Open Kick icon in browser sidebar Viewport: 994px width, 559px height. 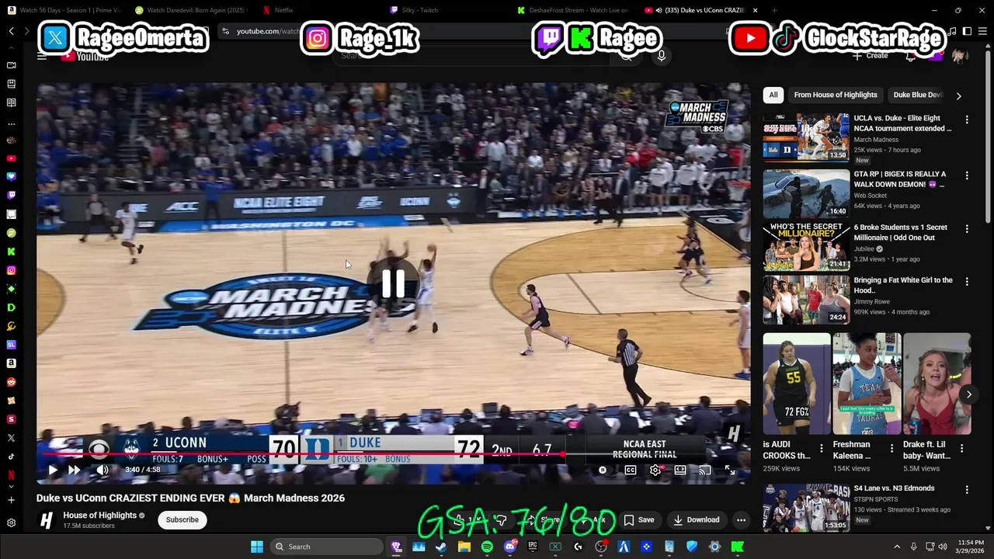(x=11, y=252)
